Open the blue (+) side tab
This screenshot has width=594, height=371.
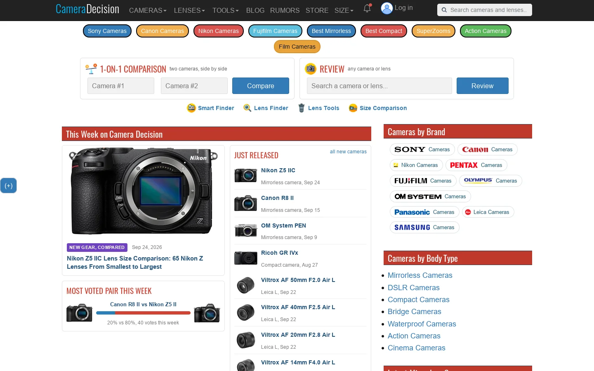click(x=8, y=185)
